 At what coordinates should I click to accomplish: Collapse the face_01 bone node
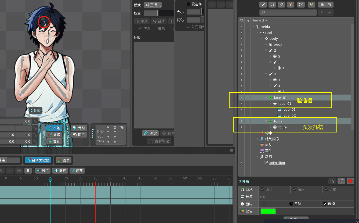click(266, 98)
